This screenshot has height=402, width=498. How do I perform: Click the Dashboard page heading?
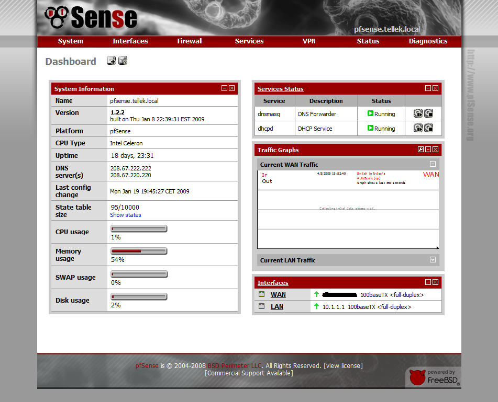coord(71,62)
